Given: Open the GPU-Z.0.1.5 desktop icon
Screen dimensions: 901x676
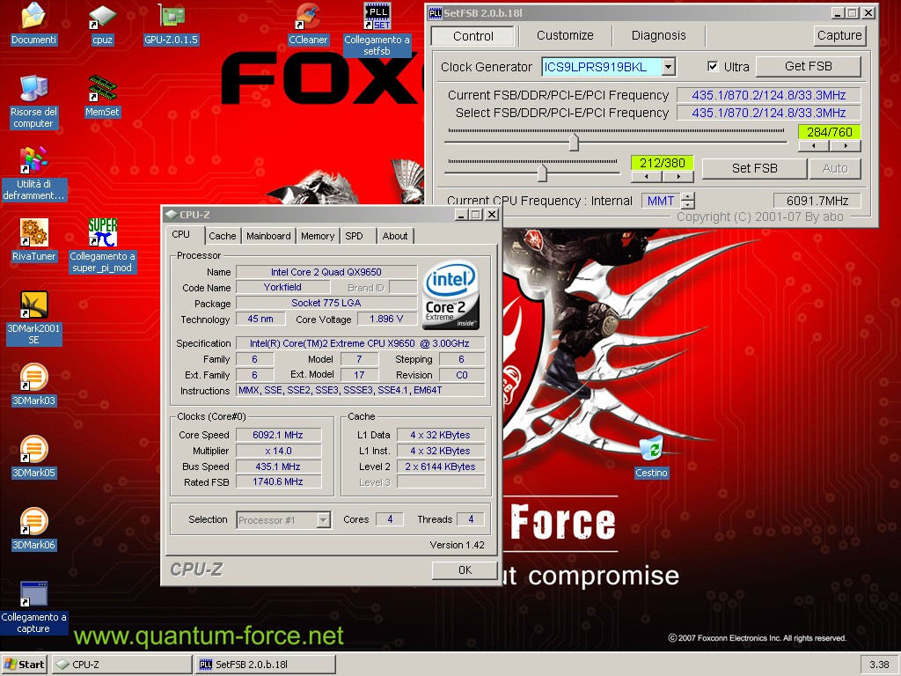Looking at the screenshot, I should [x=171, y=16].
